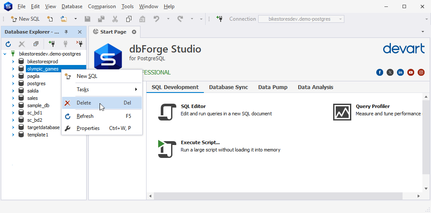Click the Delete X icon in Database Explorer
Image resolution: width=431 pixels, height=213 pixels.
pos(22,43)
